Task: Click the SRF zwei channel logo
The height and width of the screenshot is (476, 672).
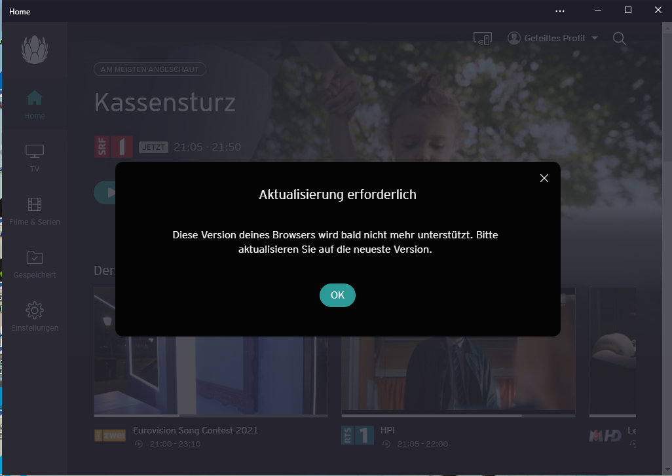Action: pos(110,435)
